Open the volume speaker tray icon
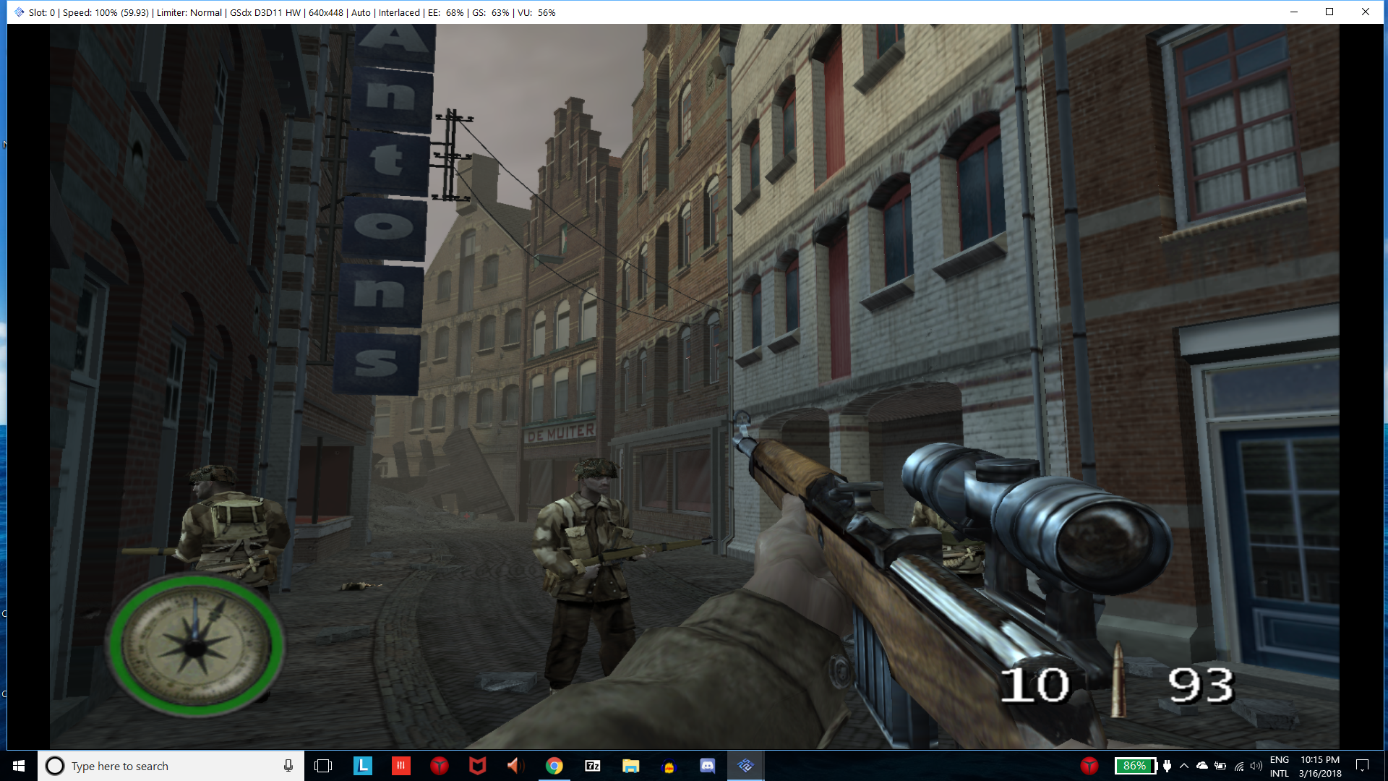Image resolution: width=1388 pixels, height=781 pixels. pos(1256,766)
